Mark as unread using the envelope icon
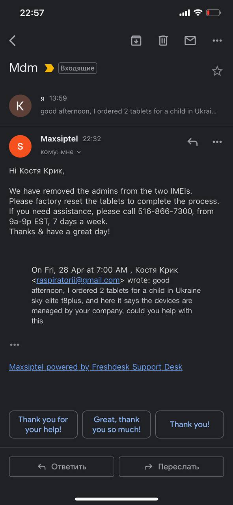233x505 pixels. (190, 40)
